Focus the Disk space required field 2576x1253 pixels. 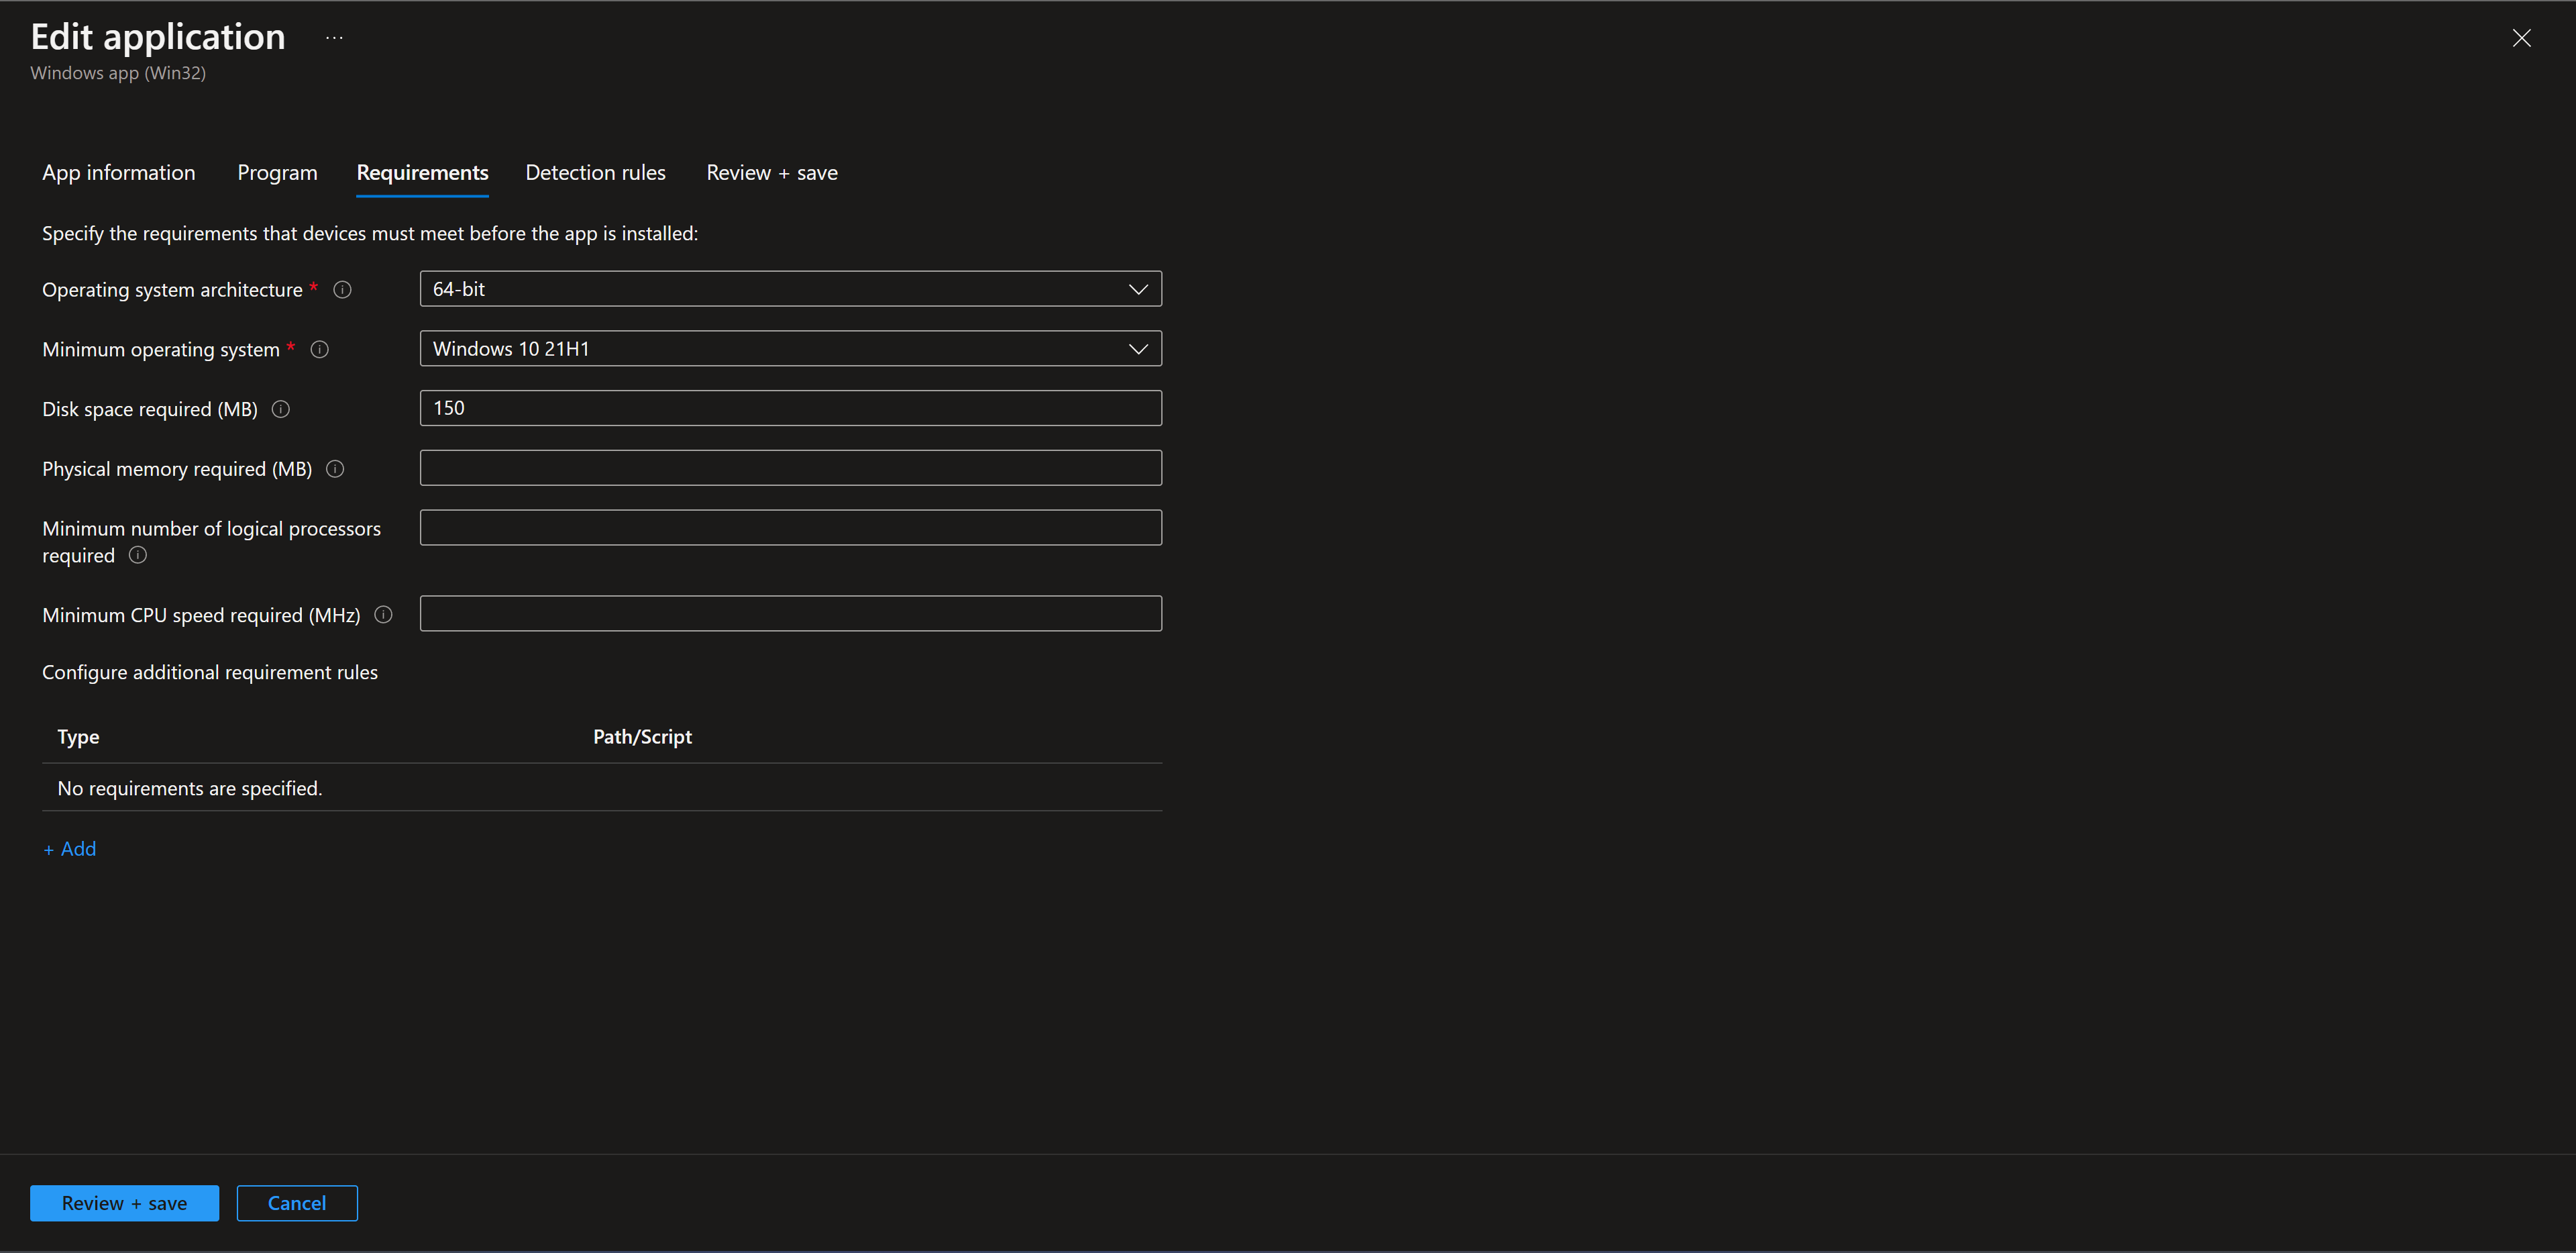(x=791, y=408)
